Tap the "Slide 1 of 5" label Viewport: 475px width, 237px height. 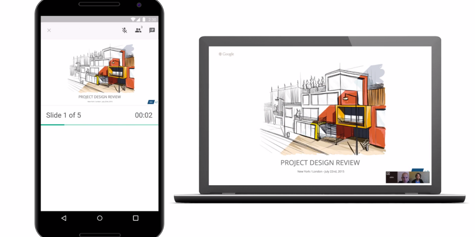tap(63, 115)
